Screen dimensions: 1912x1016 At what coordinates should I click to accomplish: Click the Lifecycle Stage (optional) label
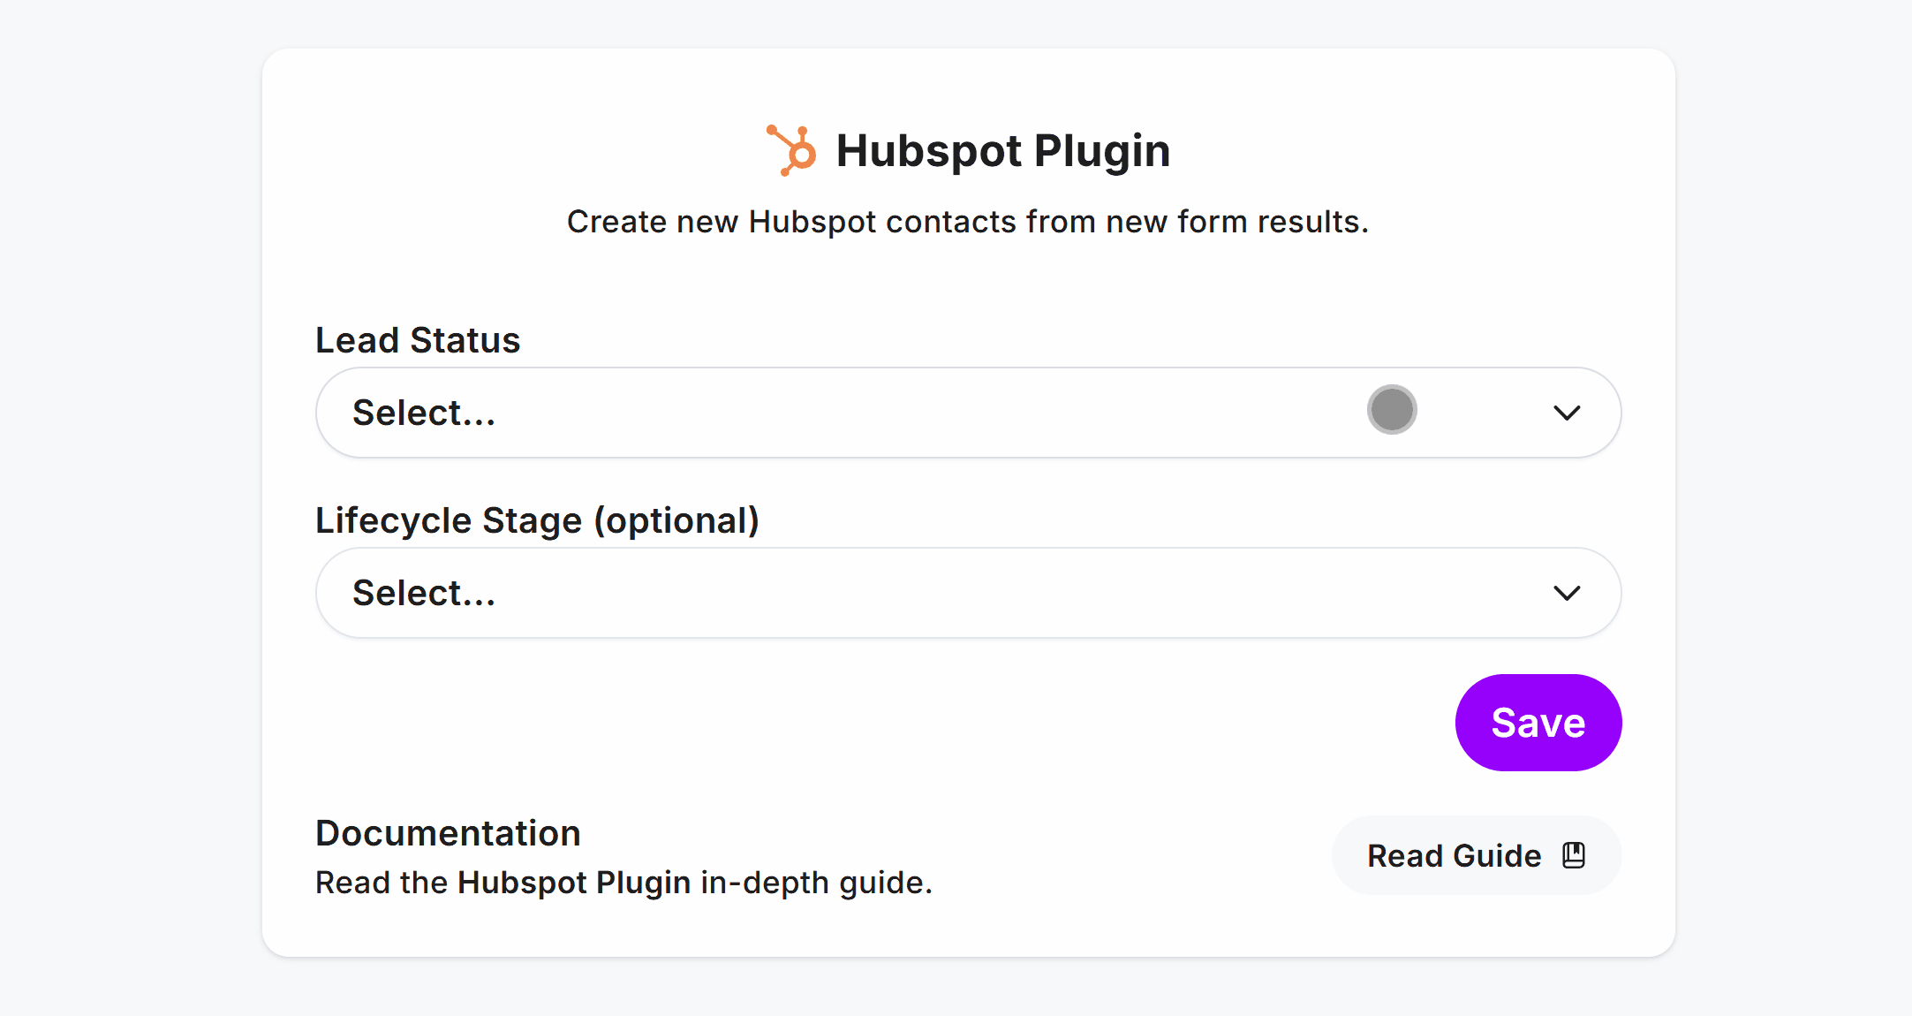537,520
